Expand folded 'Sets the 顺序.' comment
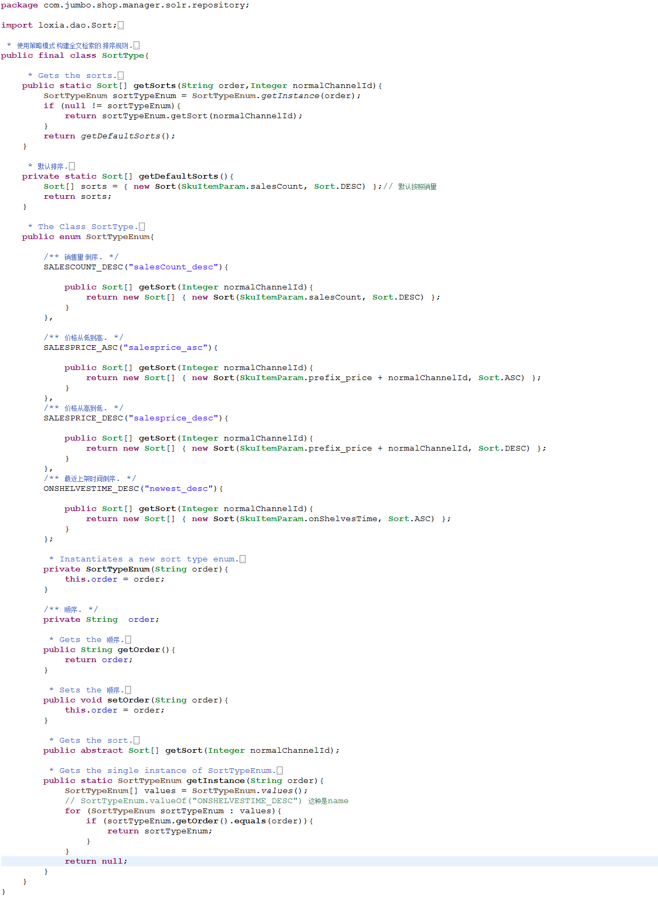Viewport: 658px width, 906px height. (128, 690)
